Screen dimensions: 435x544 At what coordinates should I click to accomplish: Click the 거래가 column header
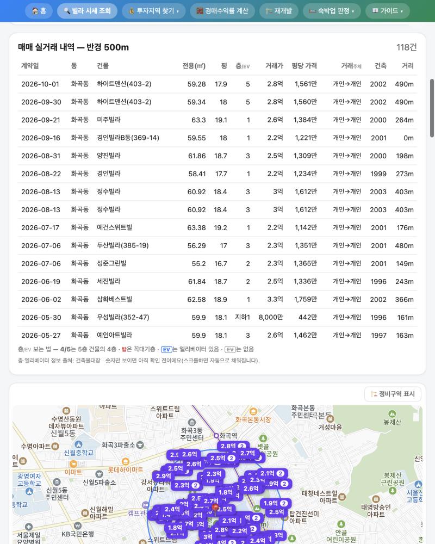click(274, 66)
